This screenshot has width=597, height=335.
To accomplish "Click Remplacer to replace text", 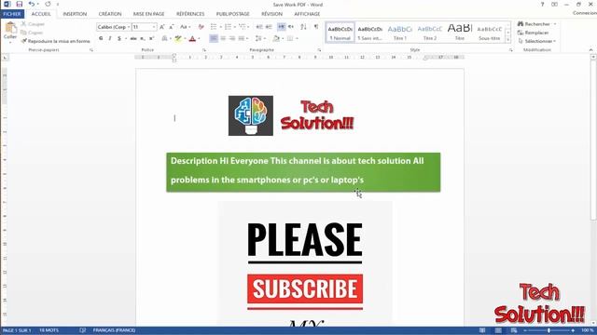I will click(533, 33).
